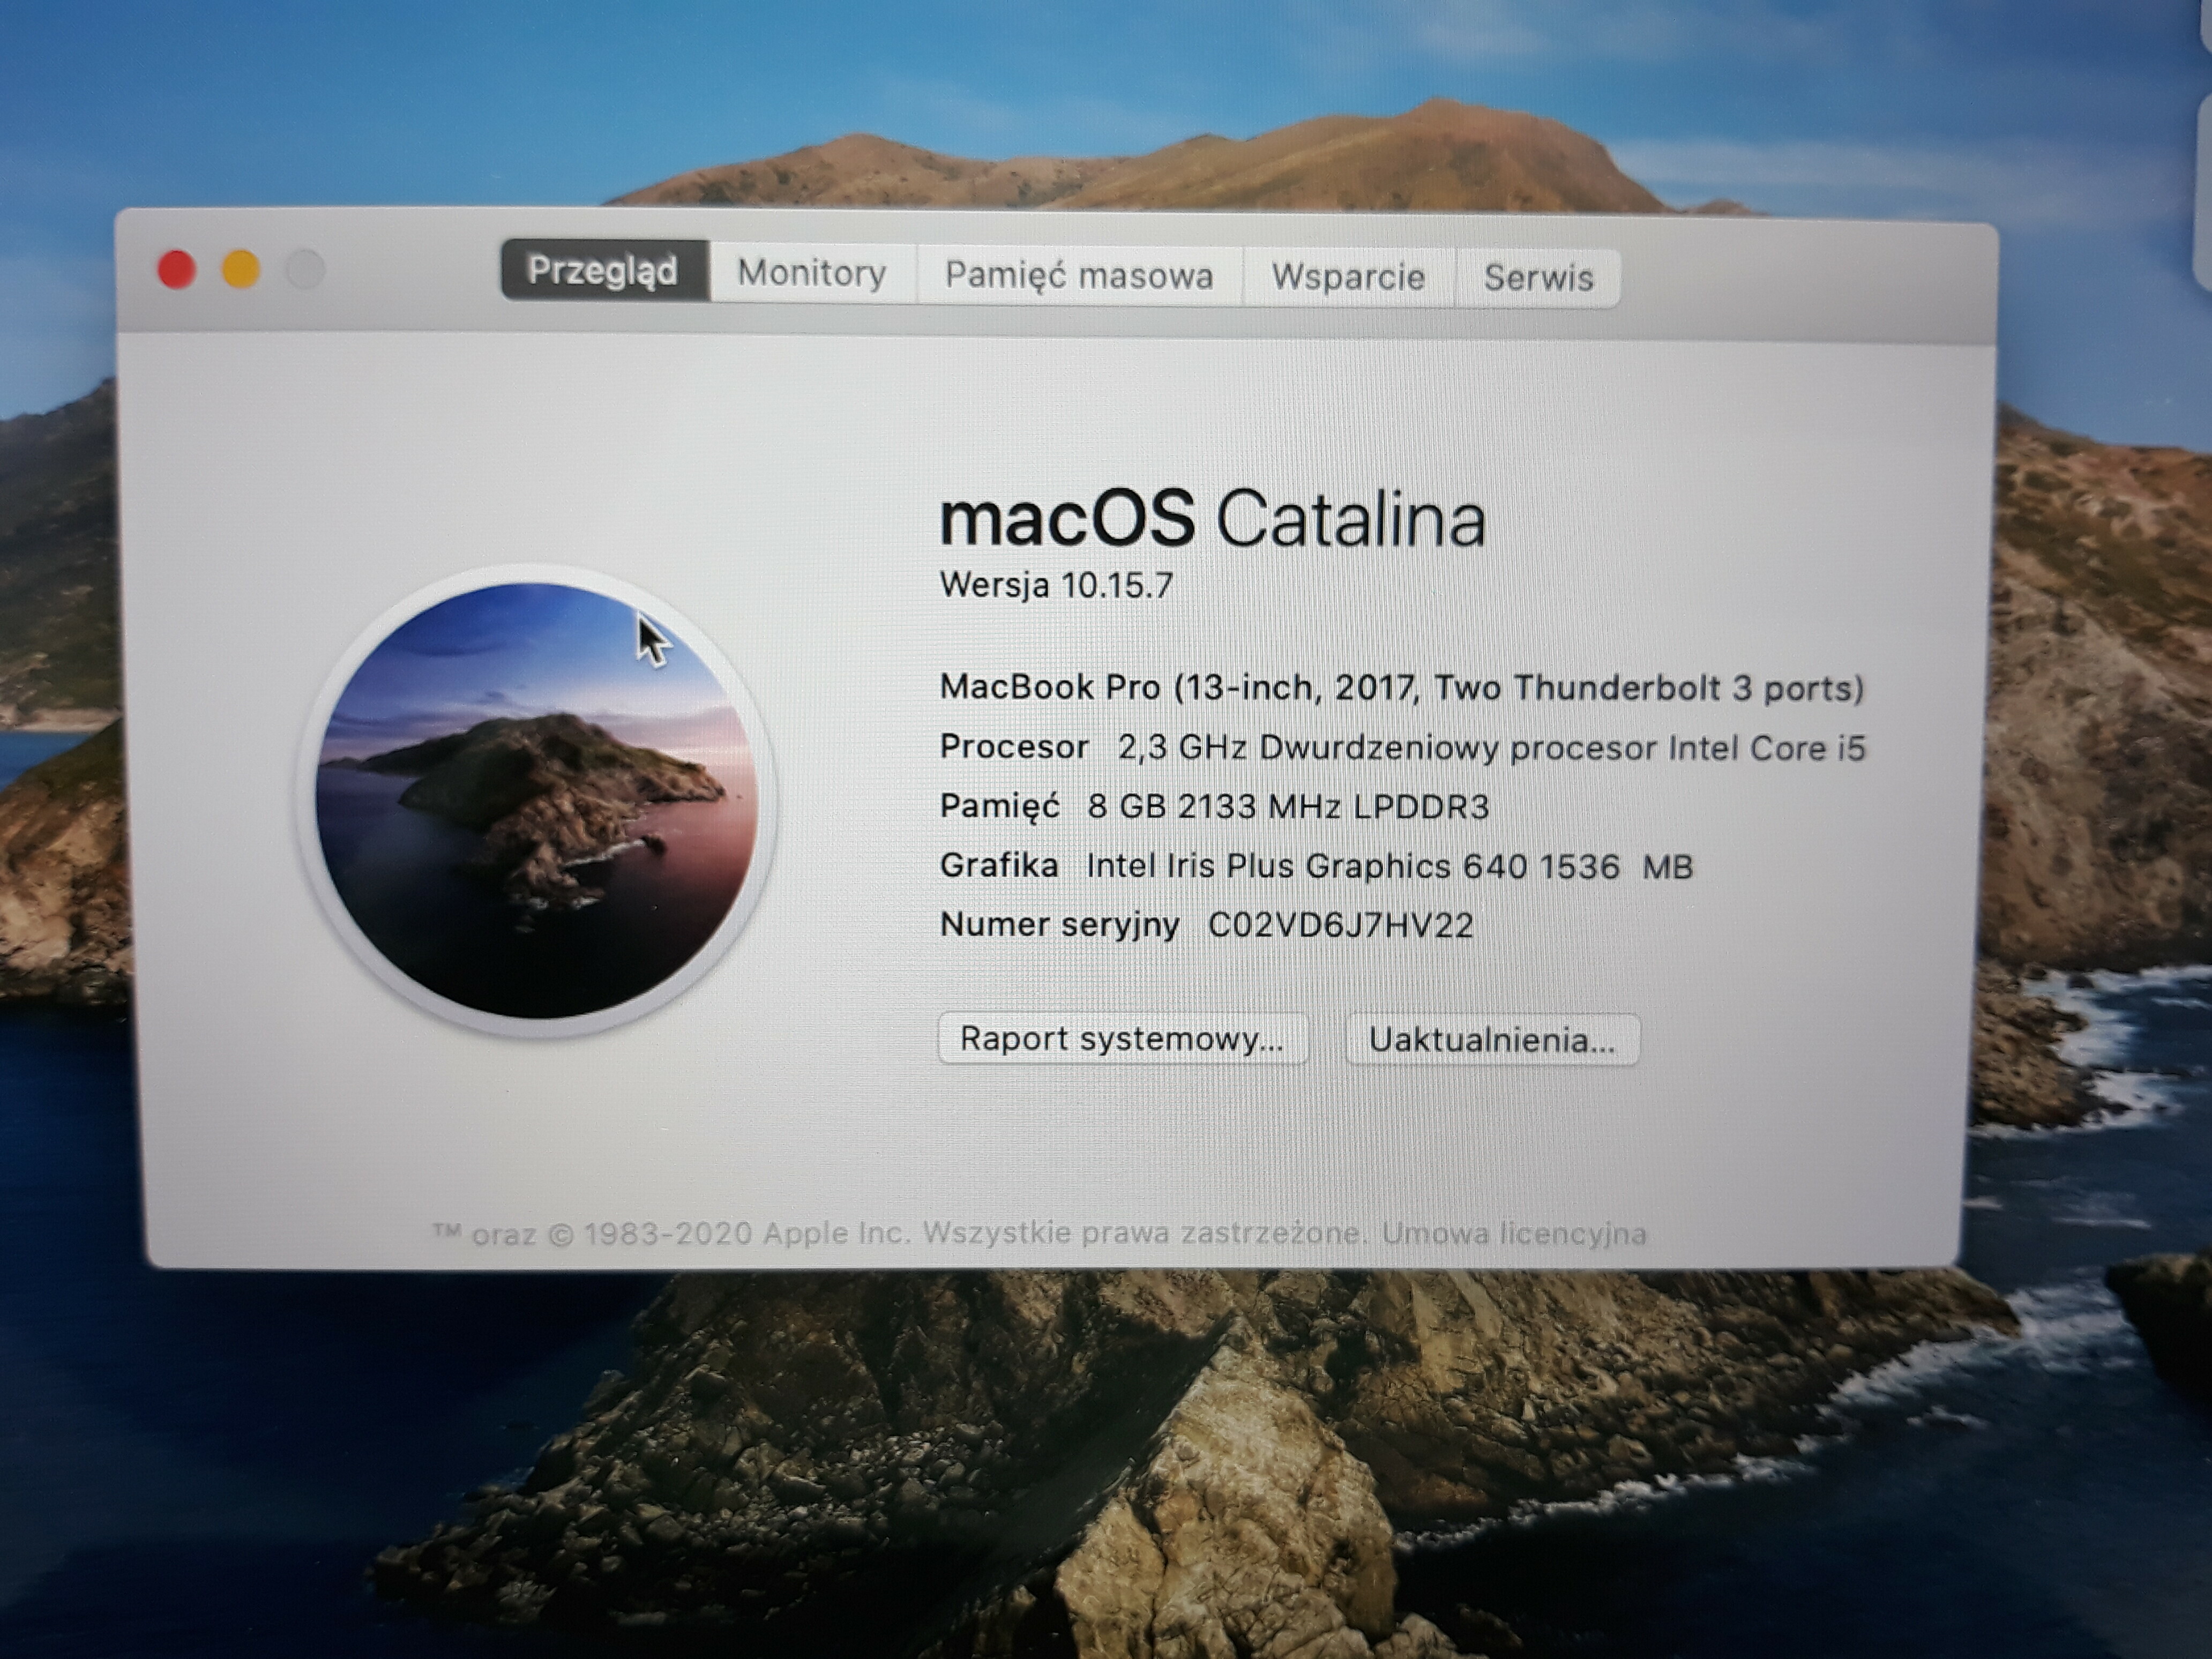Open the Serwis tab
This screenshot has height=1659, width=2212.
(x=1538, y=278)
